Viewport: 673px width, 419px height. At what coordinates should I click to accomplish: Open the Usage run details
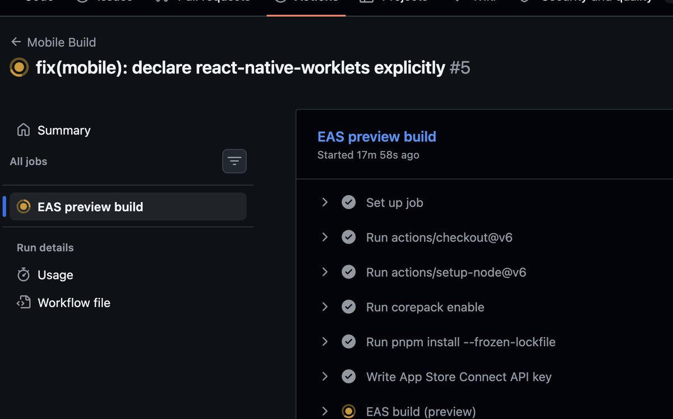[x=56, y=274]
